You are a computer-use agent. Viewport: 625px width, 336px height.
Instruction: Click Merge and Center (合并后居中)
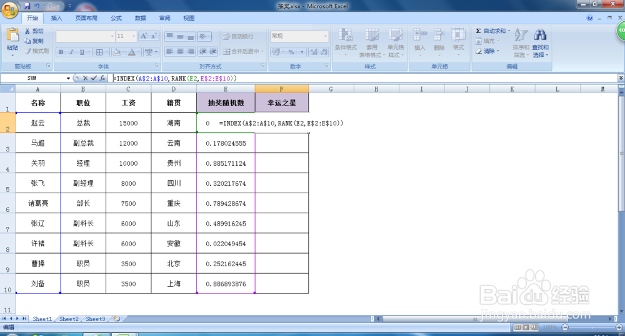point(241,51)
